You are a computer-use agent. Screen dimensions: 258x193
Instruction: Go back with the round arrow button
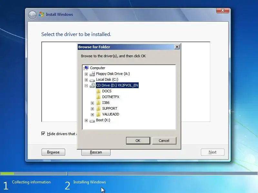pyautogui.click(x=33, y=15)
